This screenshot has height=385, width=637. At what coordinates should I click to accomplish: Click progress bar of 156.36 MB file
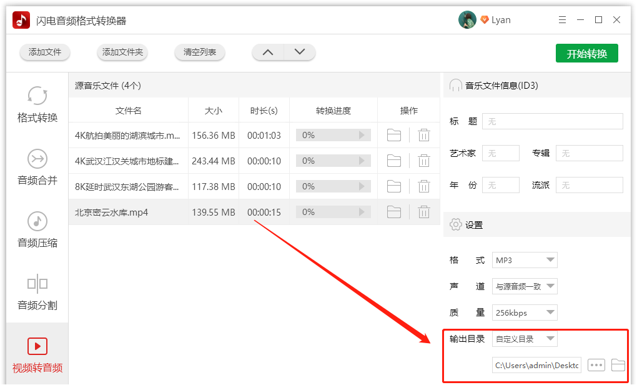[333, 135]
